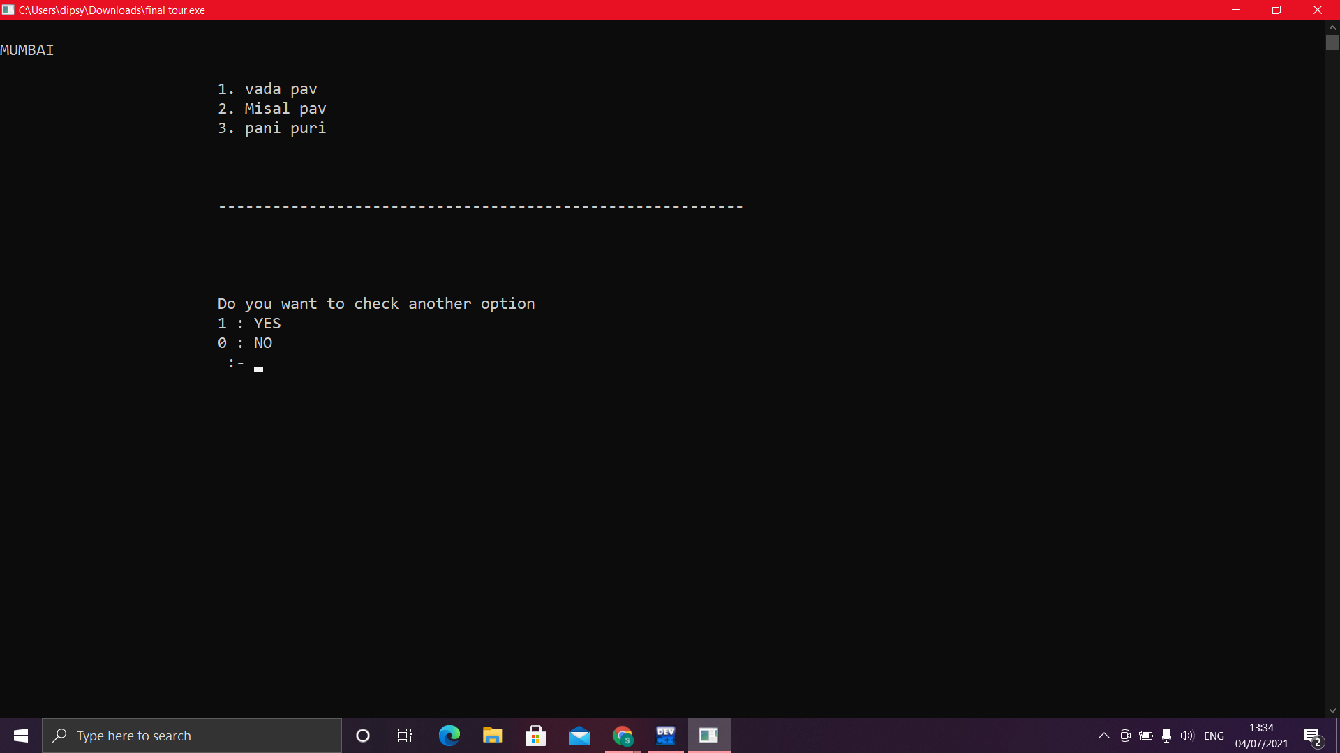
Task: Open Mail app from taskbar
Action: 579,736
